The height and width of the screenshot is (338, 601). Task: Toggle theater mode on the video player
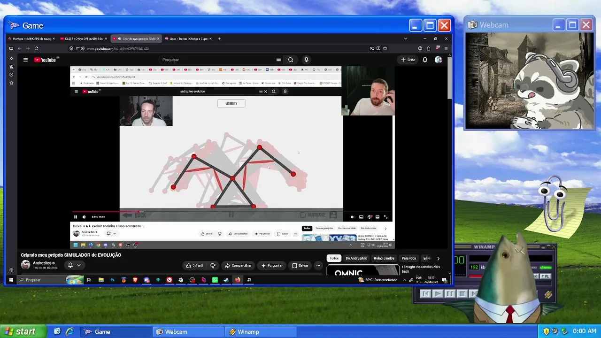point(377,217)
